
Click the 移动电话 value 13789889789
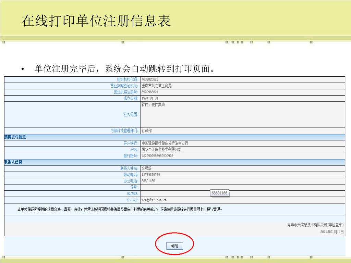(x=151, y=175)
